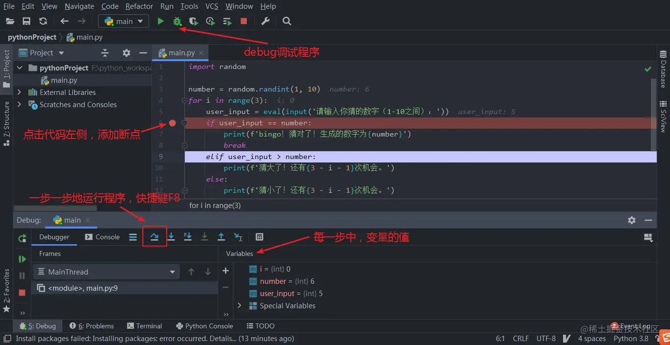The width and height of the screenshot is (670, 345).
Task: Click the Step Out debugger button
Action: (x=221, y=237)
